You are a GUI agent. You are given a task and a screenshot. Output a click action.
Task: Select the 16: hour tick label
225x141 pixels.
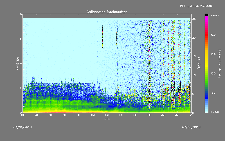[135, 115]
